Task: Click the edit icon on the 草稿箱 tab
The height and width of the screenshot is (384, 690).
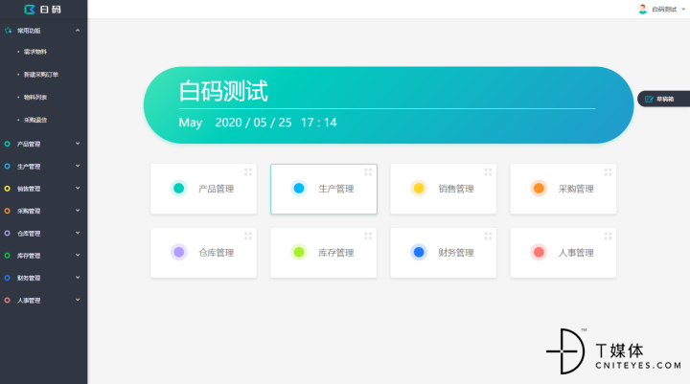Action: [649, 99]
